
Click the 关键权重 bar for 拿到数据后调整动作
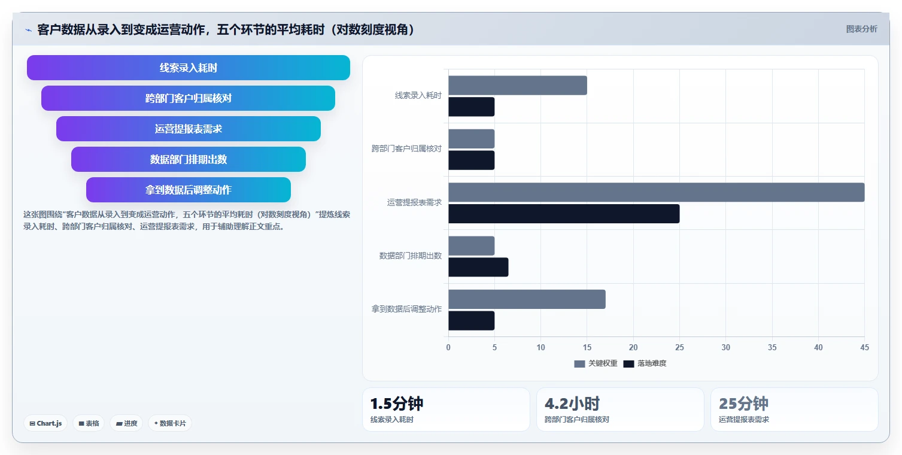tap(527, 299)
